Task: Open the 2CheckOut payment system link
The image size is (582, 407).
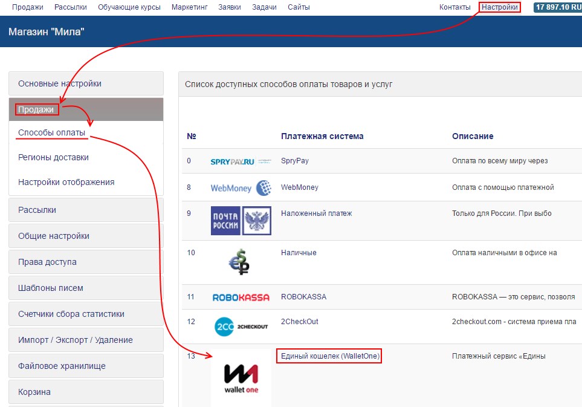Action: click(300, 322)
